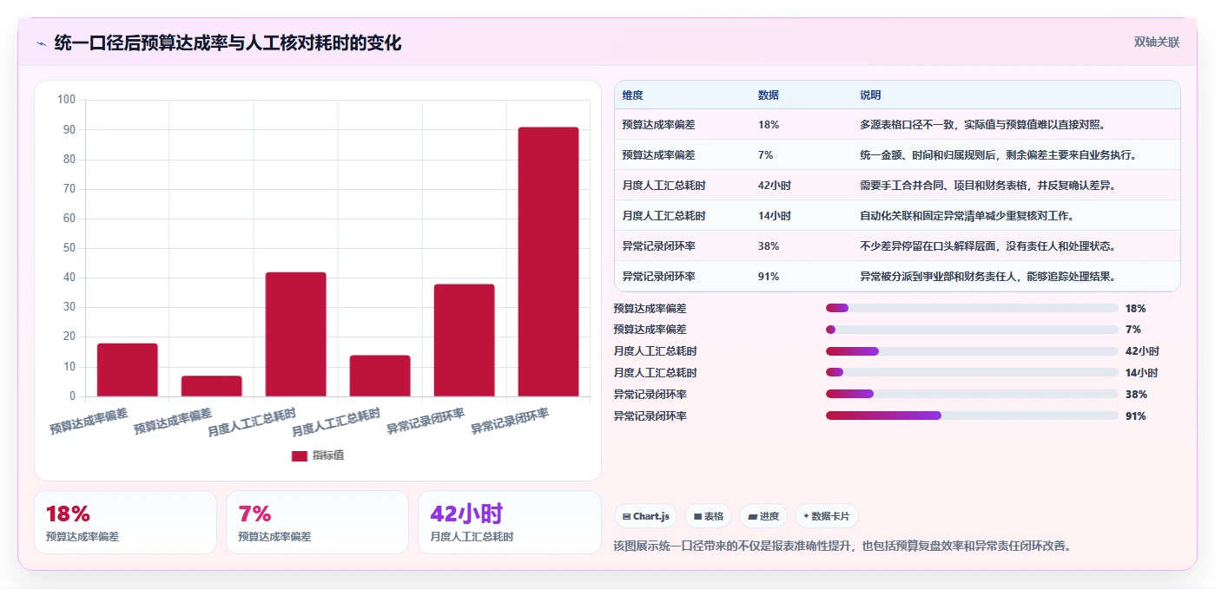Click the chart bar reaching value 42
This screenshot has width=1215, height=589.
295,334
